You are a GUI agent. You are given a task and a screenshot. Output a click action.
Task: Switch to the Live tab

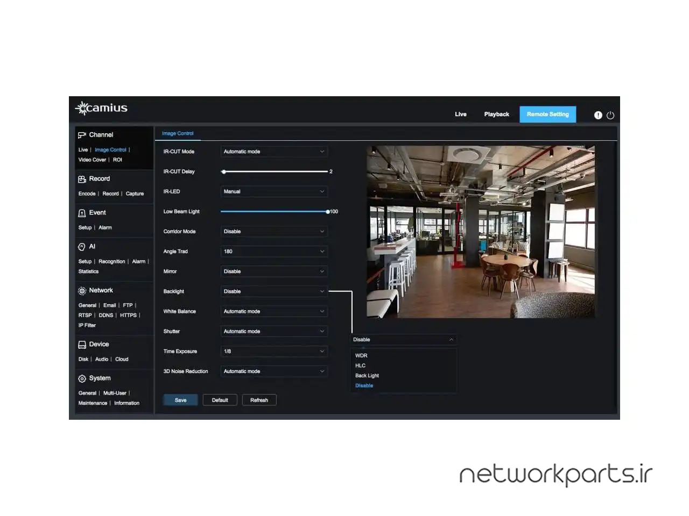coord(461,114)
